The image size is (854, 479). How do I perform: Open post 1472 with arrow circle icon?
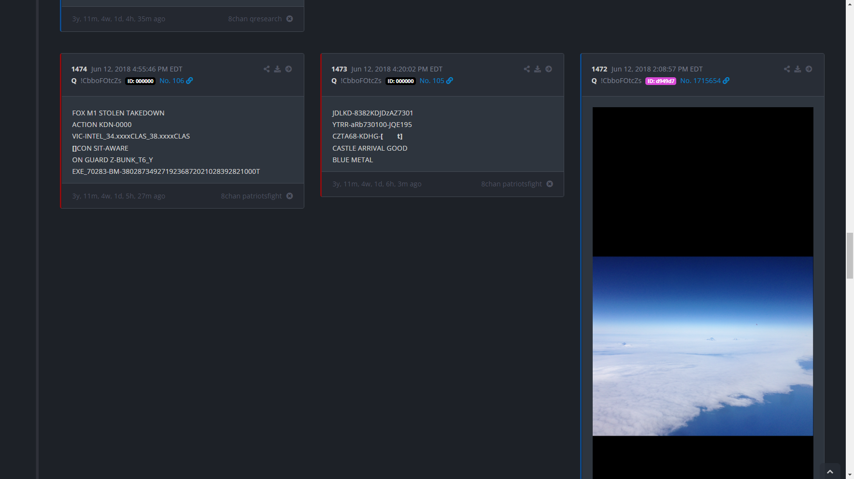point(809,69)
